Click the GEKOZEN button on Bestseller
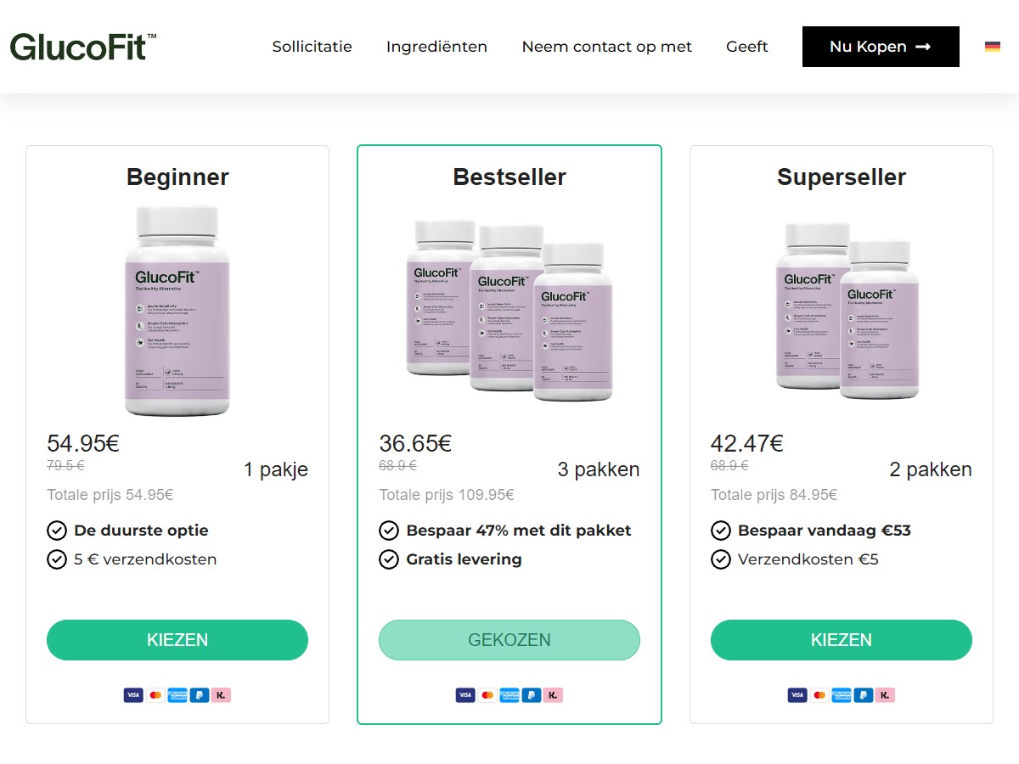 tap(509, 640)
